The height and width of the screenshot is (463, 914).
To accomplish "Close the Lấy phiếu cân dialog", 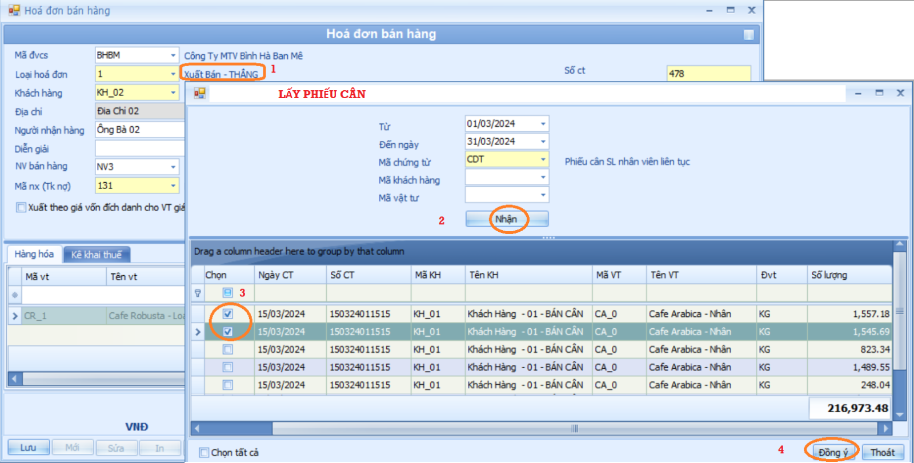I will 900,92.
